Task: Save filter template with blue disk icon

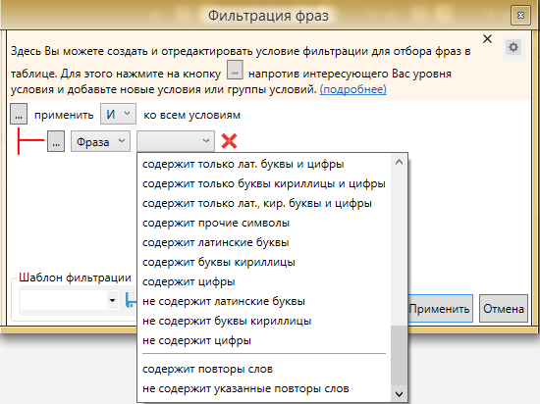Action: point(131,300)
